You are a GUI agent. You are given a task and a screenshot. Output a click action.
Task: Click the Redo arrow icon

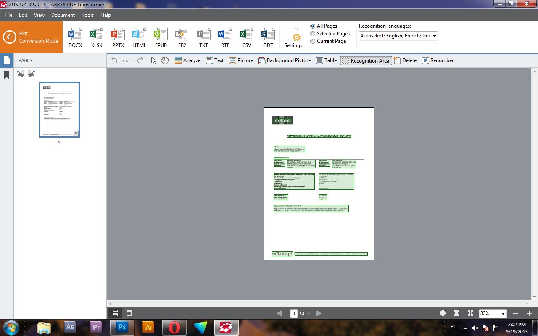point(140,60)
